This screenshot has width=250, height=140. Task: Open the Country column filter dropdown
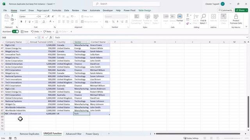click(72, 42)
